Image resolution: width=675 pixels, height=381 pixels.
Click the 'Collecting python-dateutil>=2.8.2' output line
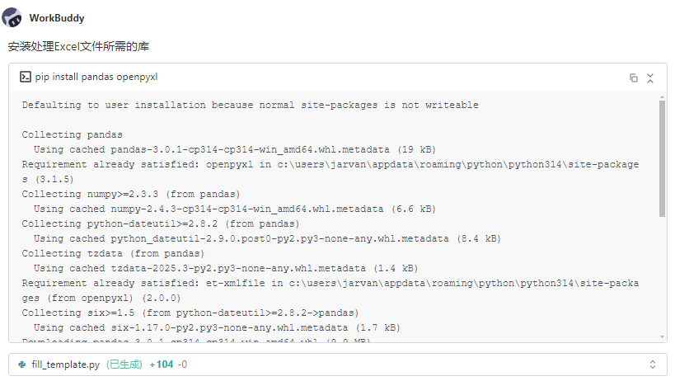coord(161,223)
